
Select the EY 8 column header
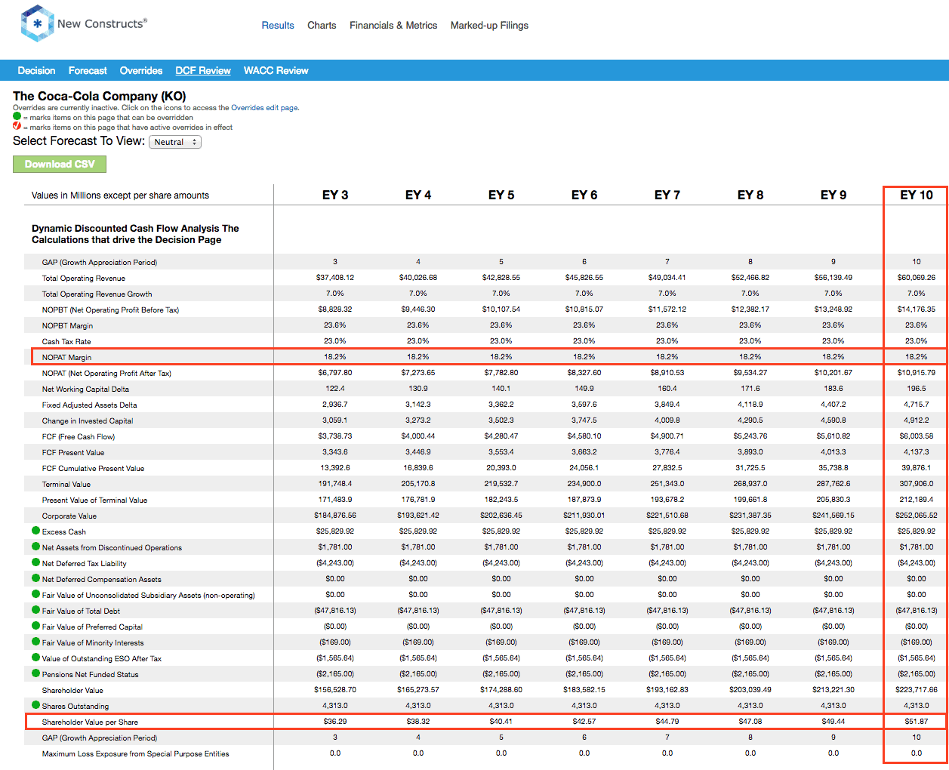click(750, 195)
